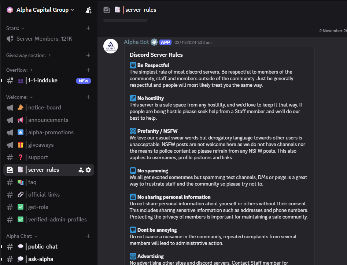Viewport: 347px width, 265px height.
Task: Click the Alpha Bot avatar
Action: pos(111,46)
